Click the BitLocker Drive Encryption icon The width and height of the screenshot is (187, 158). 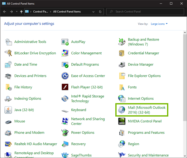(8, 53)
